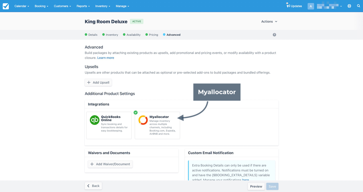Image resolution: width=363 pixels, height=192 pixels.
Task: Click the Myallocator circular logo icon
Action: (x=143, y=120)
